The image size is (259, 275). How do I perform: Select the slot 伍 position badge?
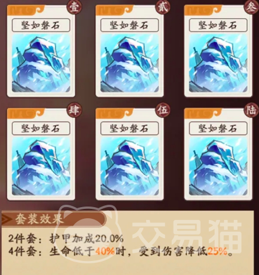[163, 110]
